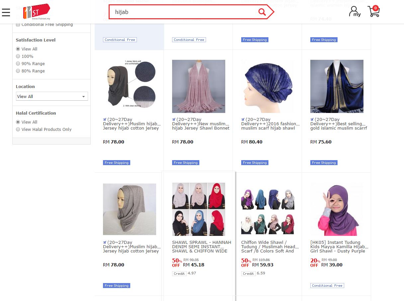Open Instant Tudung Kids Mayya Kamilla link
The image size is (404, 301).
339,247
